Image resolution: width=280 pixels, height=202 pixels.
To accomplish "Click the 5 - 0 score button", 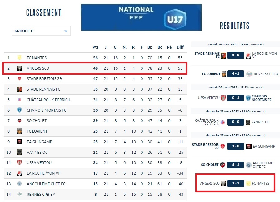I will [236, 56].
